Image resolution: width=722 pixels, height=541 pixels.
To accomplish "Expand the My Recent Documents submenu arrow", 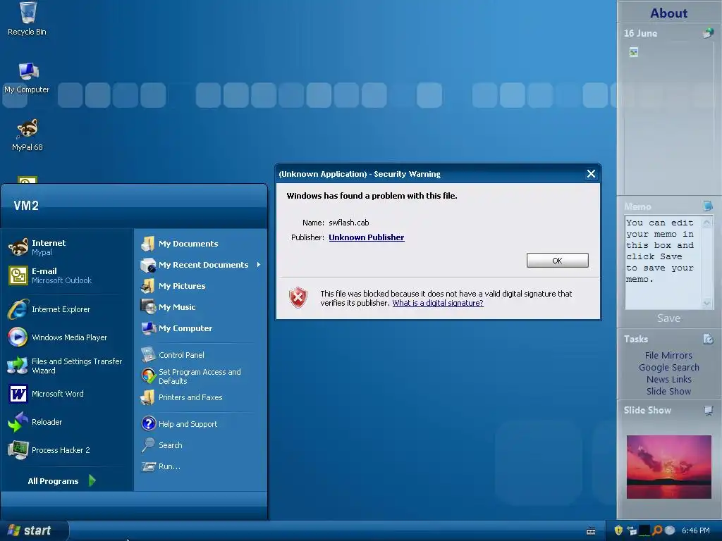I will pyautogui.click(x=258, y=265).
